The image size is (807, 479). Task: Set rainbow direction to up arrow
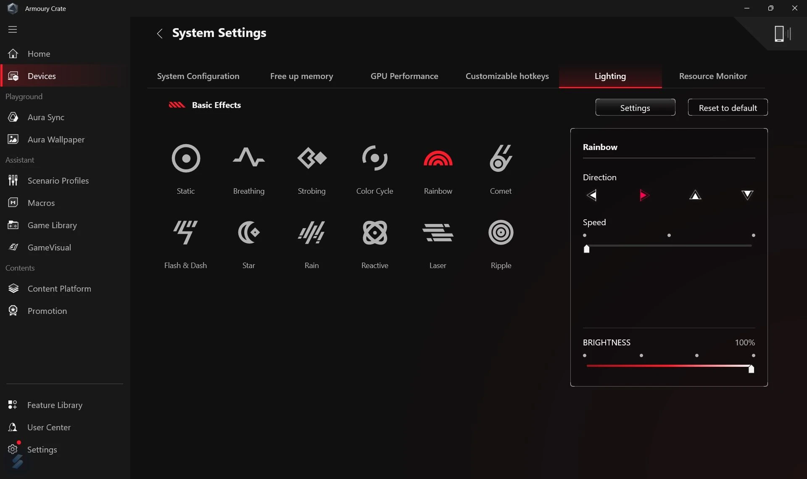click(695, 195)
